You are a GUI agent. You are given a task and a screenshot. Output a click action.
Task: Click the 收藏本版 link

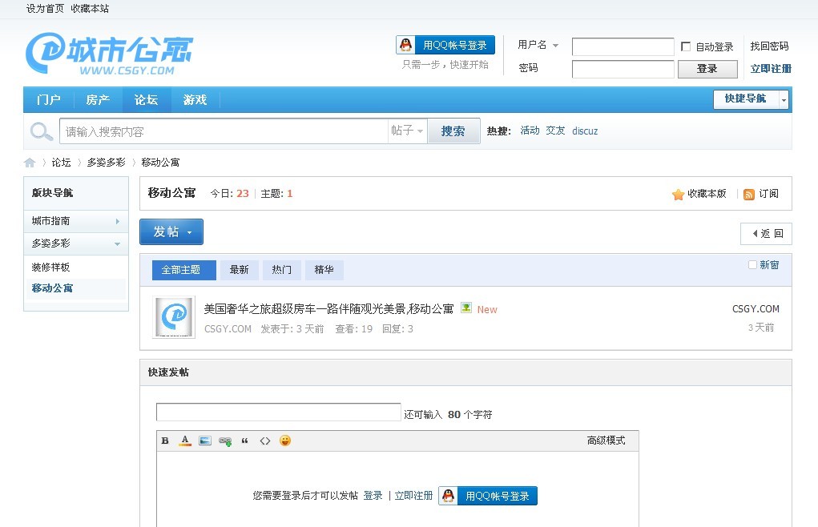[x=707, y=194]
